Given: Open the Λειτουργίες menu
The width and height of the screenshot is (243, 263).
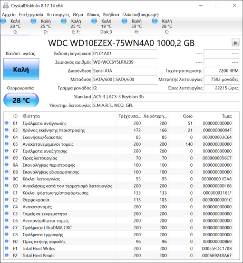Looking at the screenshot, I should click(x=58, y=15).
